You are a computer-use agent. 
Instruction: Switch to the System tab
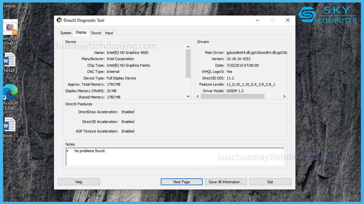[x=66, y=33]
